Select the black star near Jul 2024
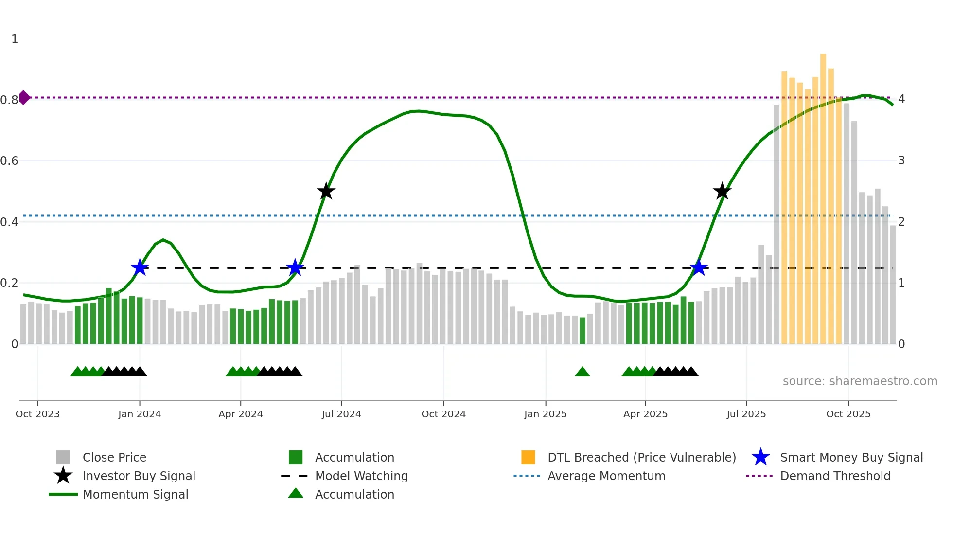 (x=326, y=191)
